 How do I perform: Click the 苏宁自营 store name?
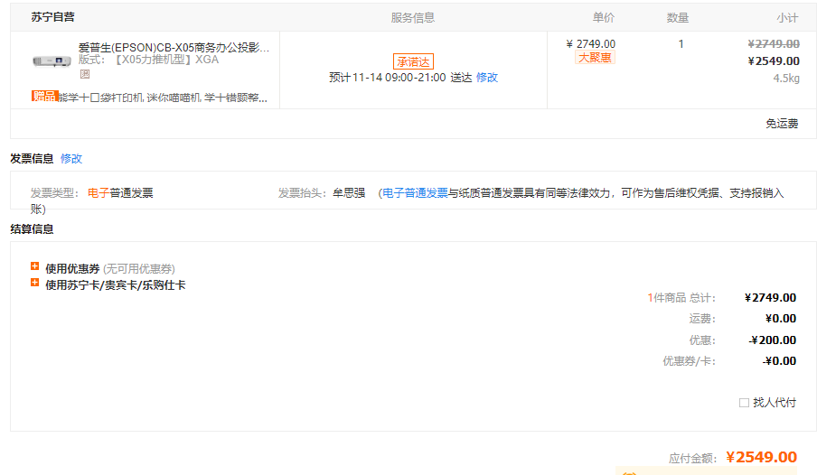pyautogui.click(x=52, y=16)
